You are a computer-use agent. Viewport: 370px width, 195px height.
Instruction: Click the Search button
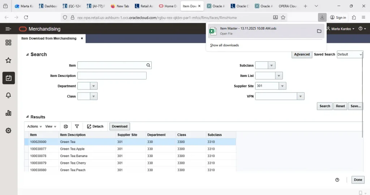tap(324, 106)
